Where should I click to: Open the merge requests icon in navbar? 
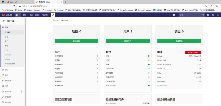[213, 15]
